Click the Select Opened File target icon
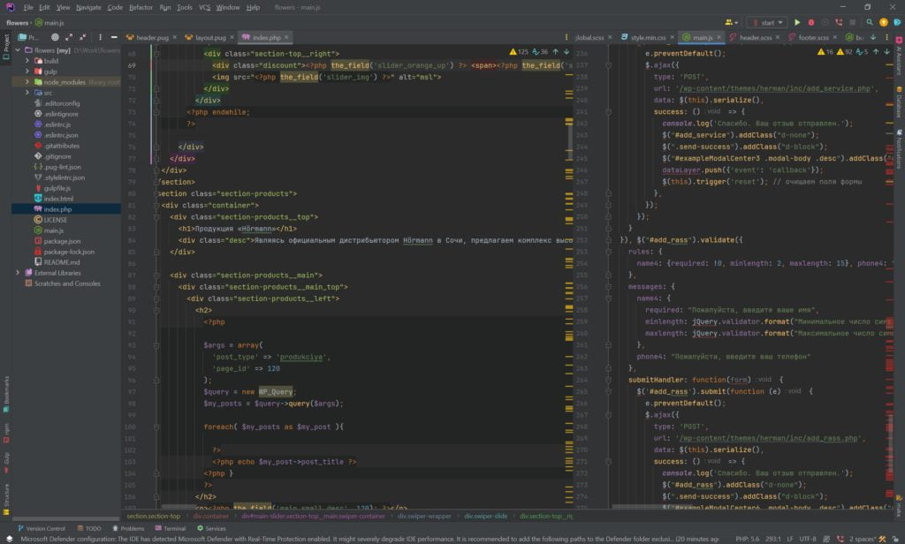This screenshot has height=544, width=905. tap(55, 38)
